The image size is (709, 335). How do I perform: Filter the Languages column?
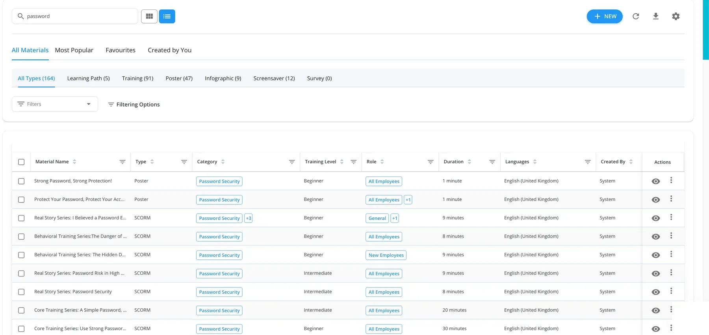(588, 162)
